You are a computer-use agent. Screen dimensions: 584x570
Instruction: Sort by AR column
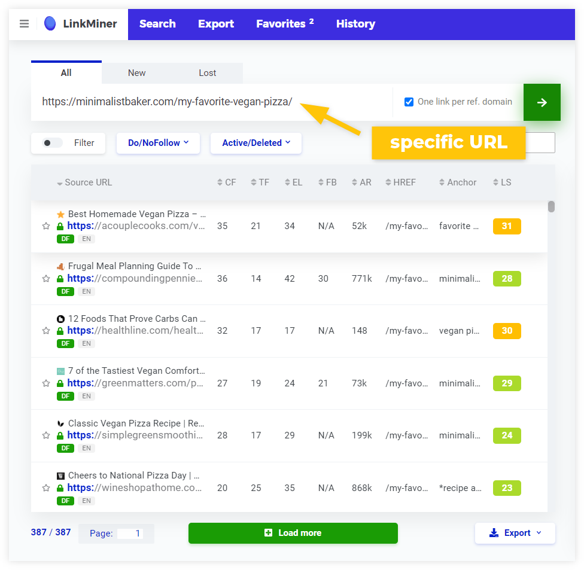click(361, 182)
